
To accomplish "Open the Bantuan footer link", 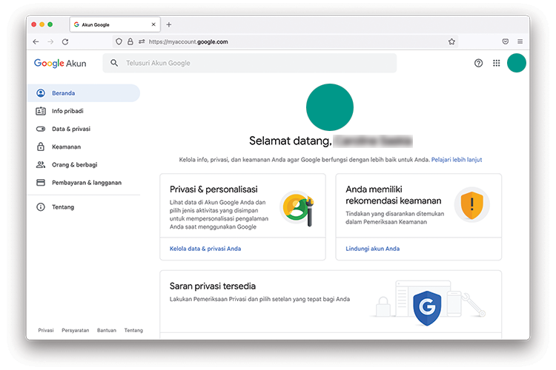I will (x=106, y=330).
